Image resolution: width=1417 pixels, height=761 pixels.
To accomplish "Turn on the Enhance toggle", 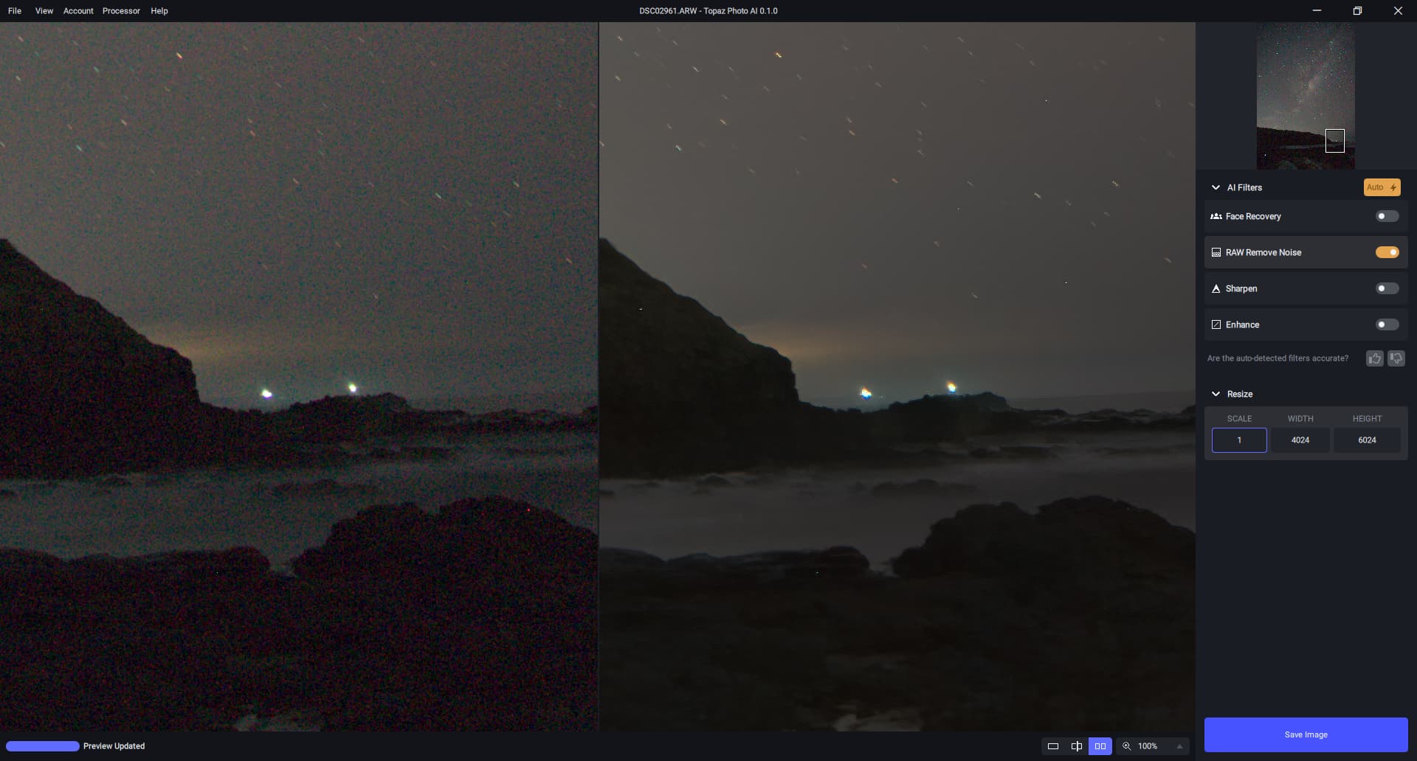I will [x=1387, y=325].
